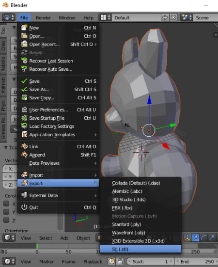The image size is (218, 267).
Task: Click the Blender logo in title bar
Action: click(5, 5)
